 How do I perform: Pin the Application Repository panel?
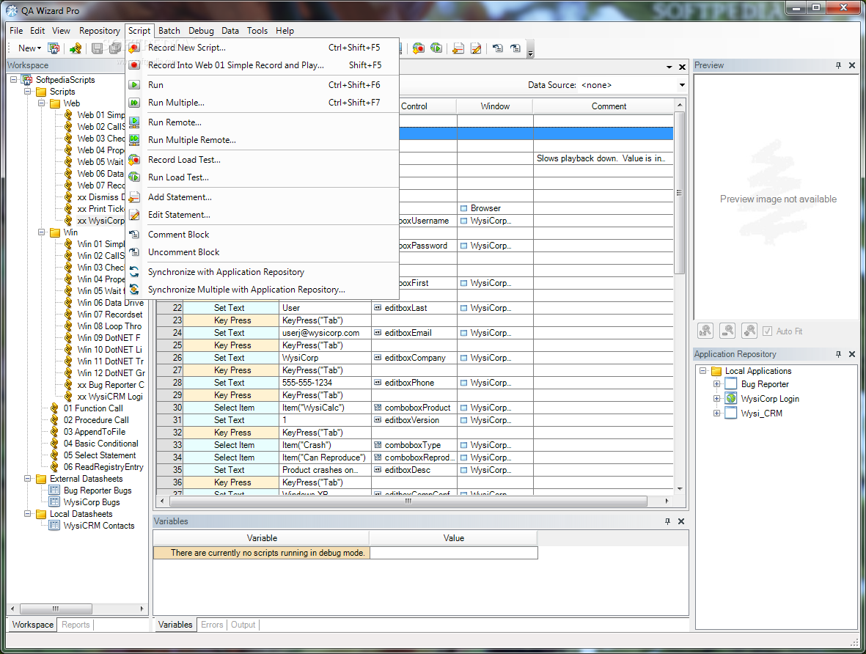point(838,354)
